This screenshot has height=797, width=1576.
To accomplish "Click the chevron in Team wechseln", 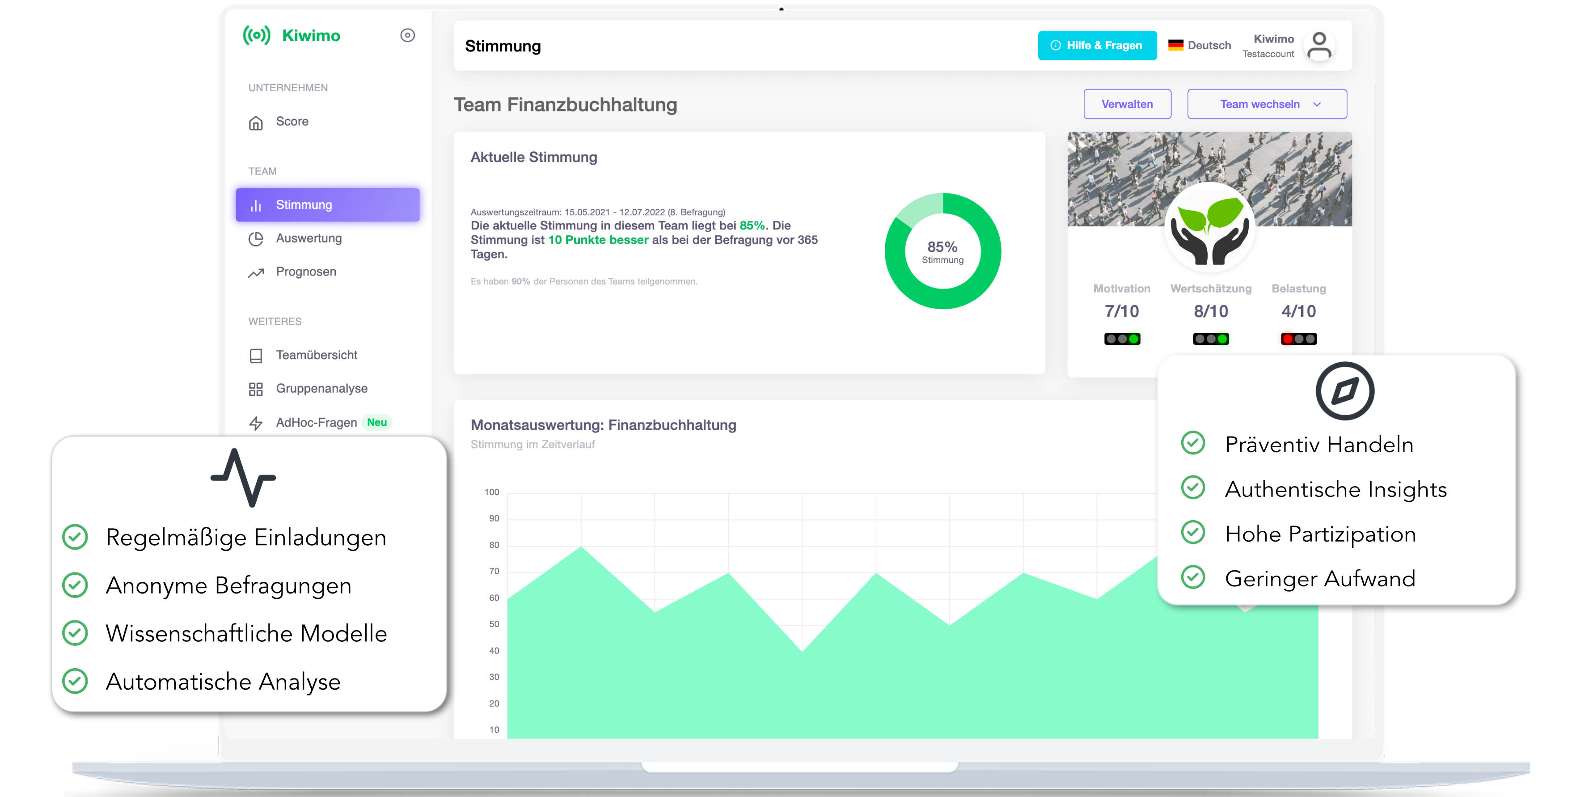I will 1317,105.
